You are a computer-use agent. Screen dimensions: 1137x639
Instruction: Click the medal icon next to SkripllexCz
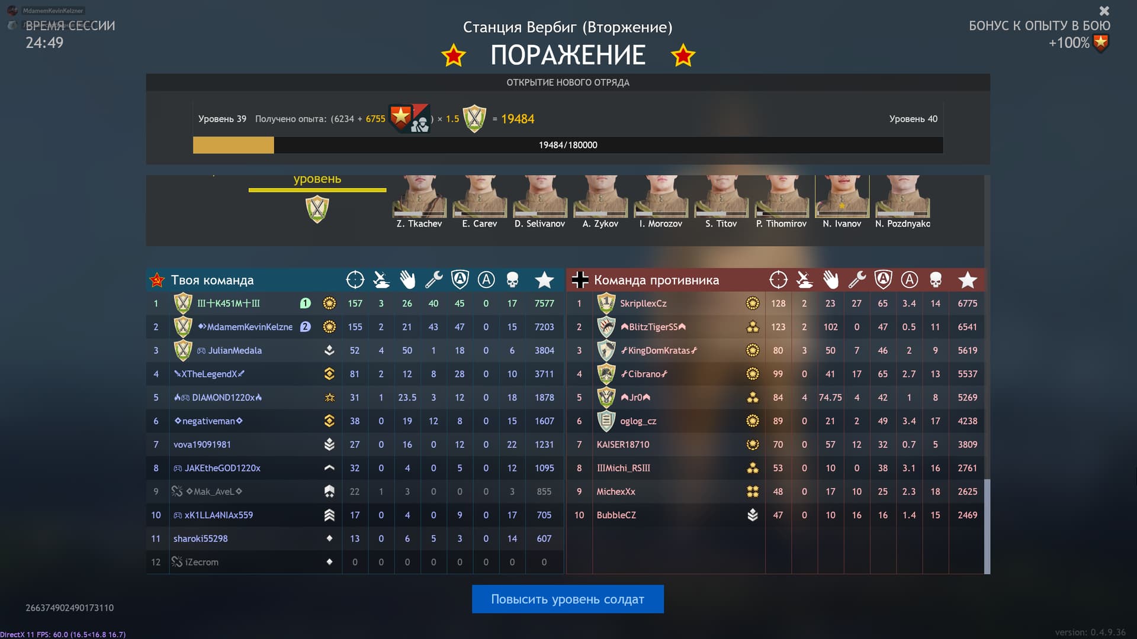pyautogui.click(x=752, y=303)
